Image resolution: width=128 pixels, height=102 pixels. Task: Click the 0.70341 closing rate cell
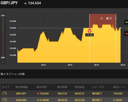[x=118, y=100]
